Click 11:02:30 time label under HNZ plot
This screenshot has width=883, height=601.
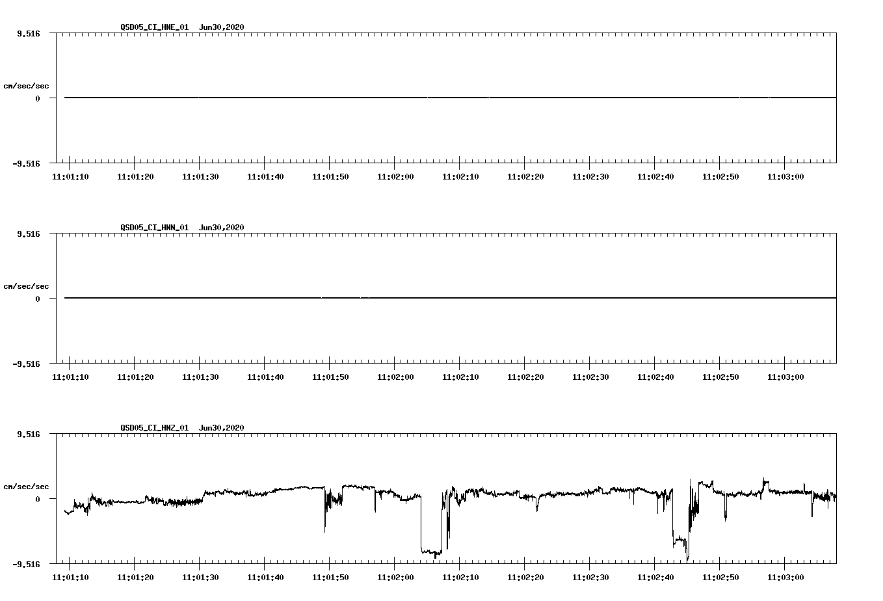coord(590,578)
